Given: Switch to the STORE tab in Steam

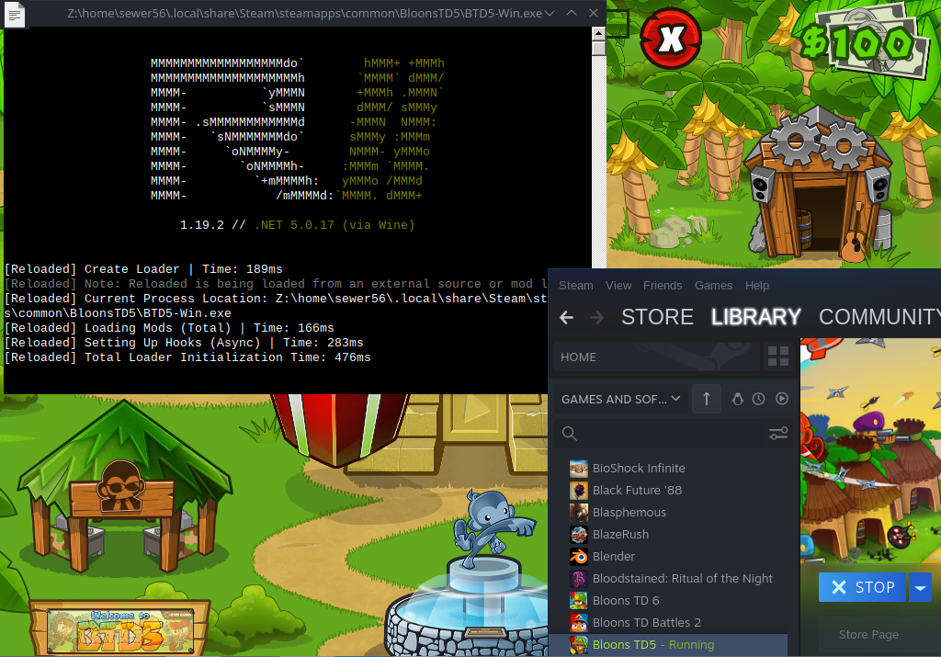Looking at the screenshot, I should (657, 317).
